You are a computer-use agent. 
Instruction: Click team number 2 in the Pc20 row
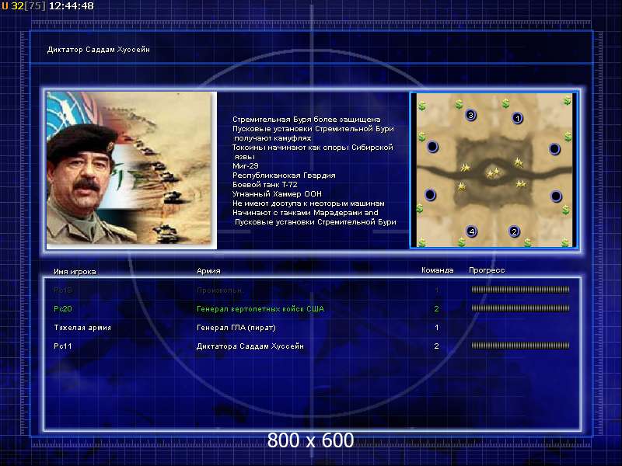pos(436,308)
